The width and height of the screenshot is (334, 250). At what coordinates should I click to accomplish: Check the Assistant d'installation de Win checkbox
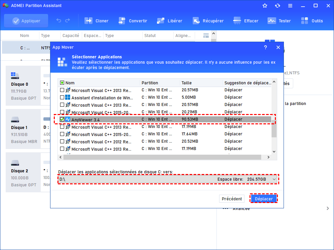(x=62, y=97)
